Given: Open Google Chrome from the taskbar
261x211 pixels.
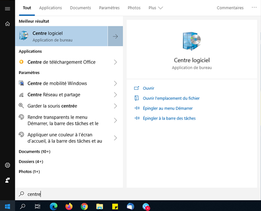Looking at the screenshot, I should coord(84,206).
